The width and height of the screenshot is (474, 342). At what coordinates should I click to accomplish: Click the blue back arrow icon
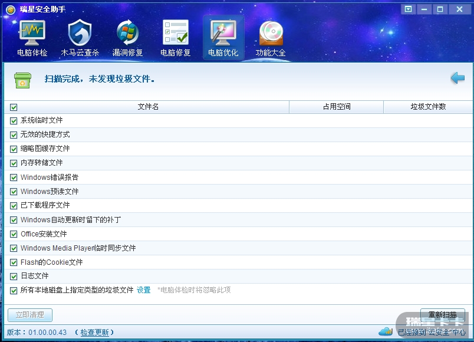(457, 78)
